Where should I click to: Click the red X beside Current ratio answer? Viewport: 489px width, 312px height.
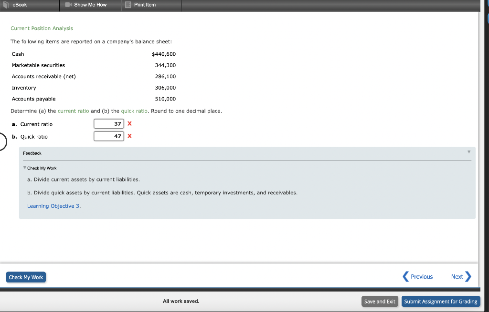pos(129,124)
